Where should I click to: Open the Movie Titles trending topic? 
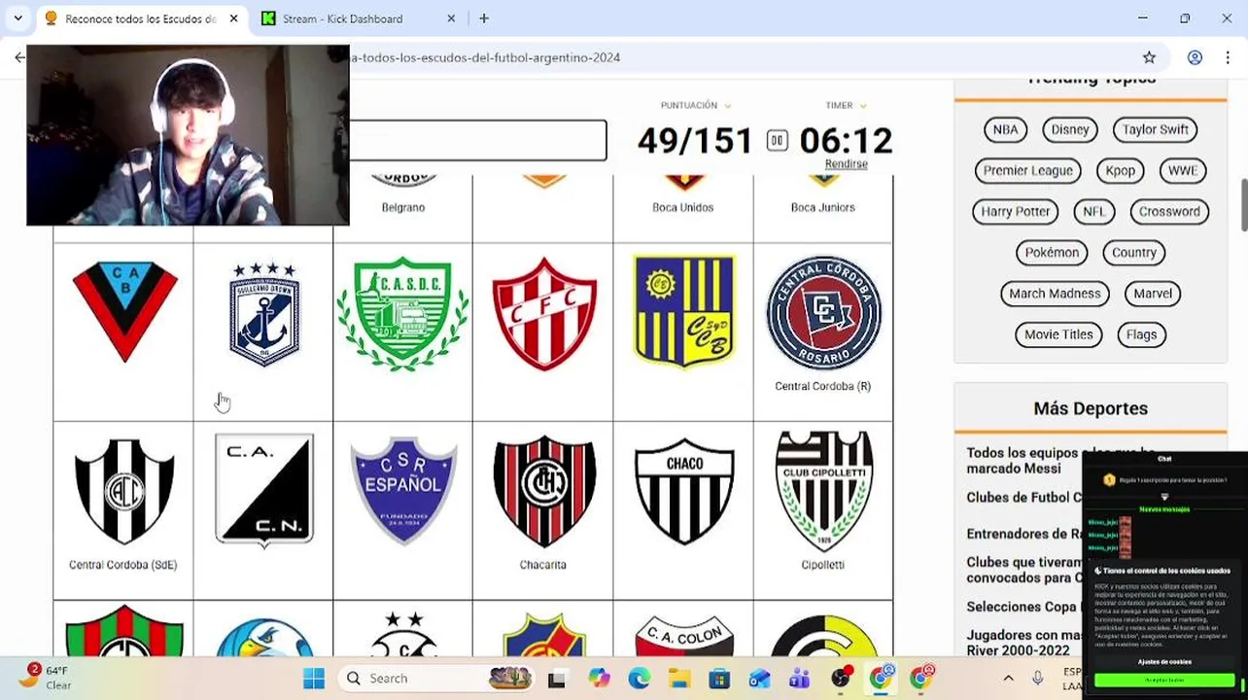(1058, 333)
